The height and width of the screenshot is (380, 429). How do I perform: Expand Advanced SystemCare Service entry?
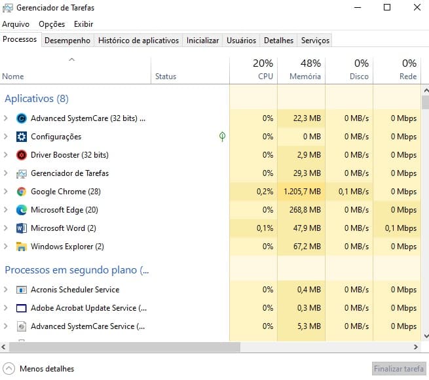coord(5,326)
